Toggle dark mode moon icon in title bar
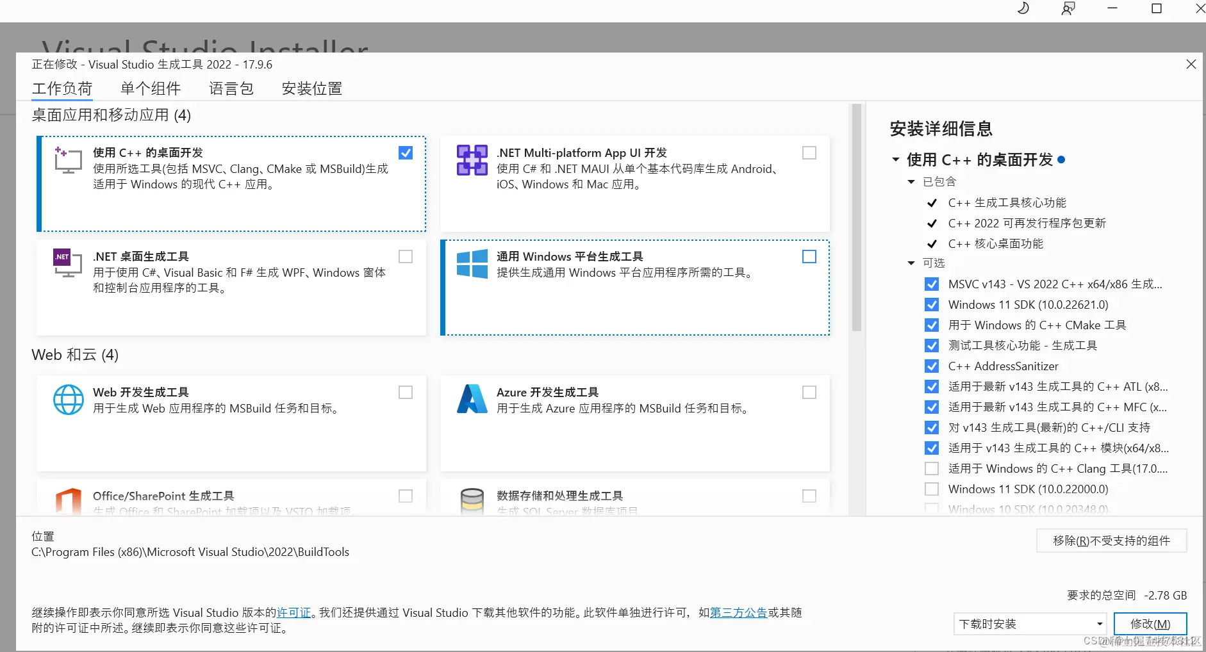 [1023, 8]
